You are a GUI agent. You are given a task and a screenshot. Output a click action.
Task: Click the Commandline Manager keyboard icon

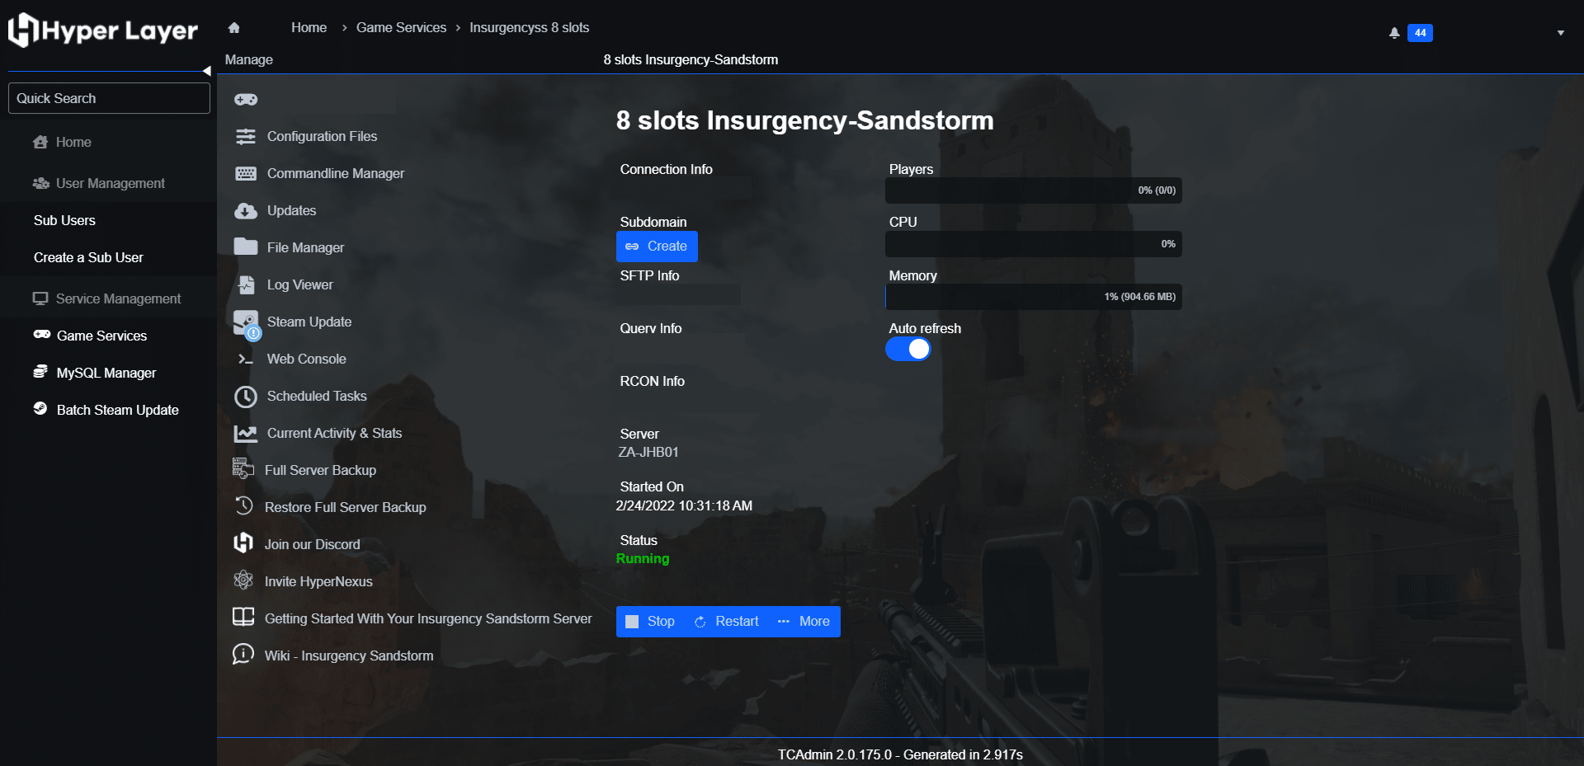(x=246, y=173)
